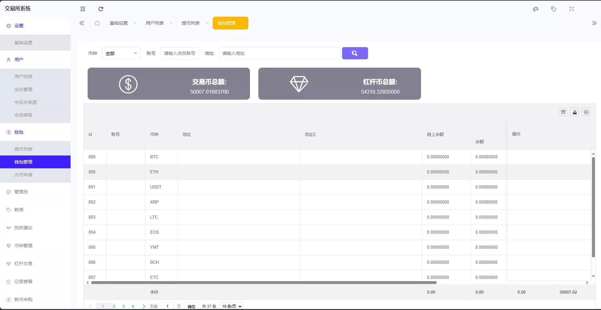Image resolution: width=601 pixels, height=310 pixels.
Task: Click the page refresh icon
Action: tap(101, 9)
